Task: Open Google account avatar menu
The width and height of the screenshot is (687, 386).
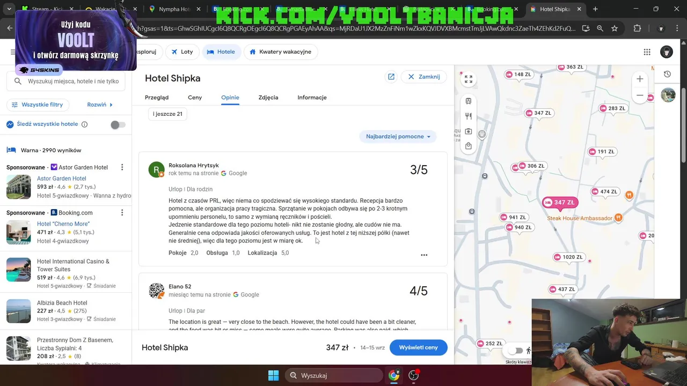Action: click(667, 52)
